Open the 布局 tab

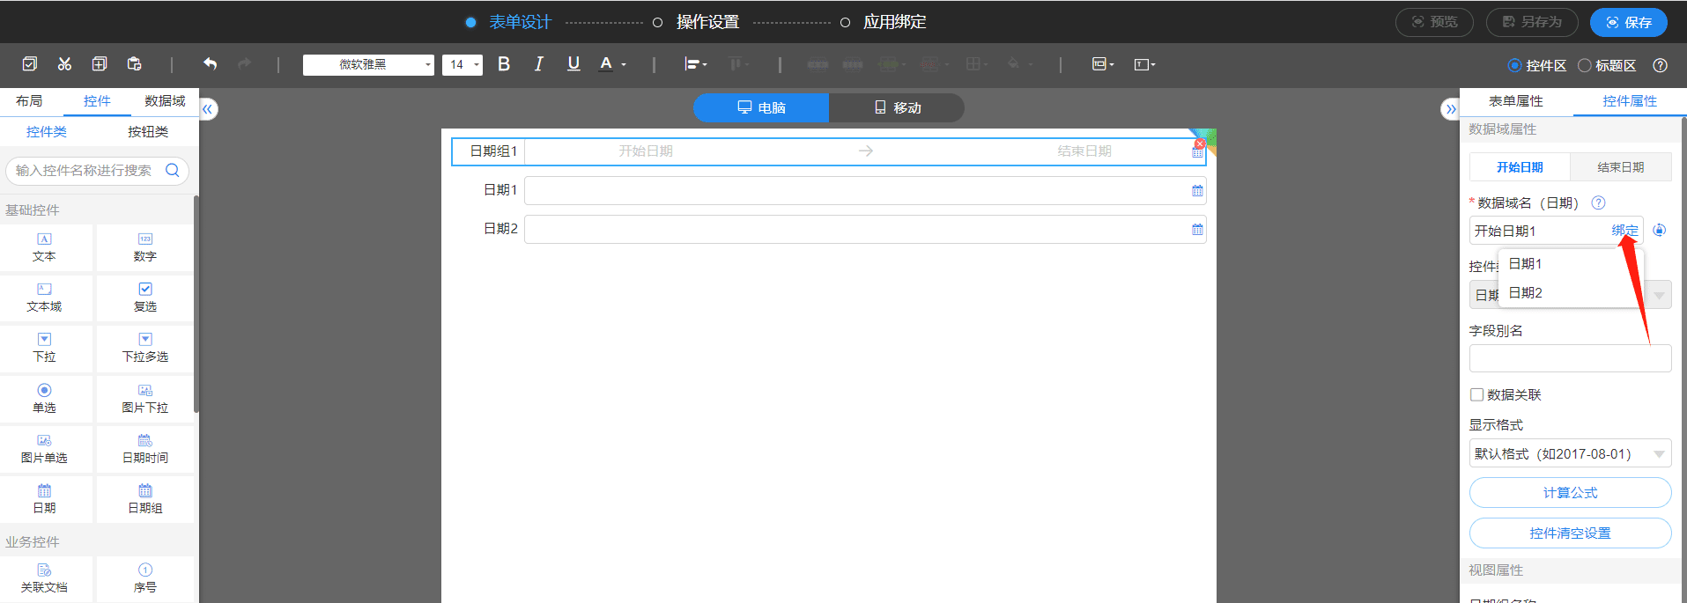click(29, 101)
